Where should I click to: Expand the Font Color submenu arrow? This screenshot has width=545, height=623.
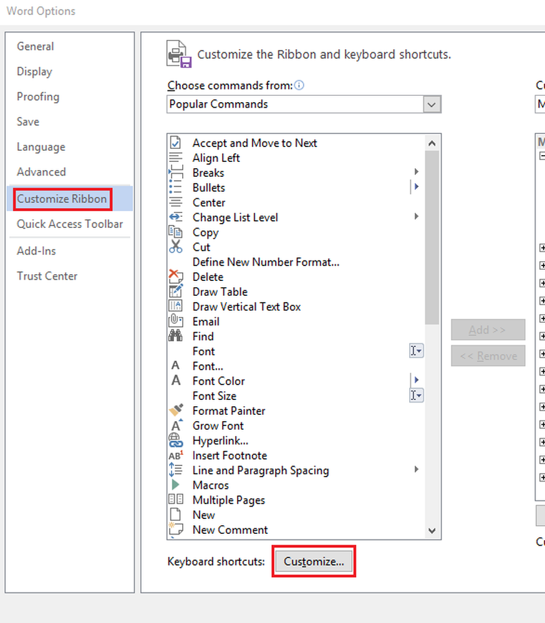[x=416, y=381]
